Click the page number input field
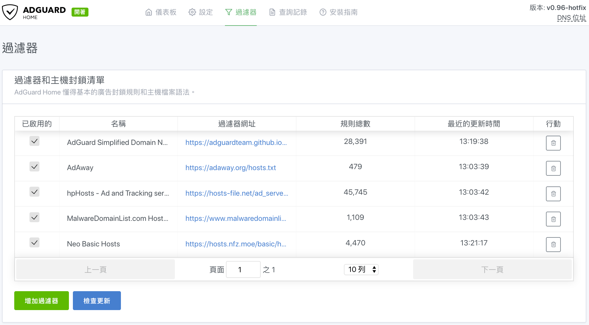The image size is (589, 325). click(x=243, y=269)
